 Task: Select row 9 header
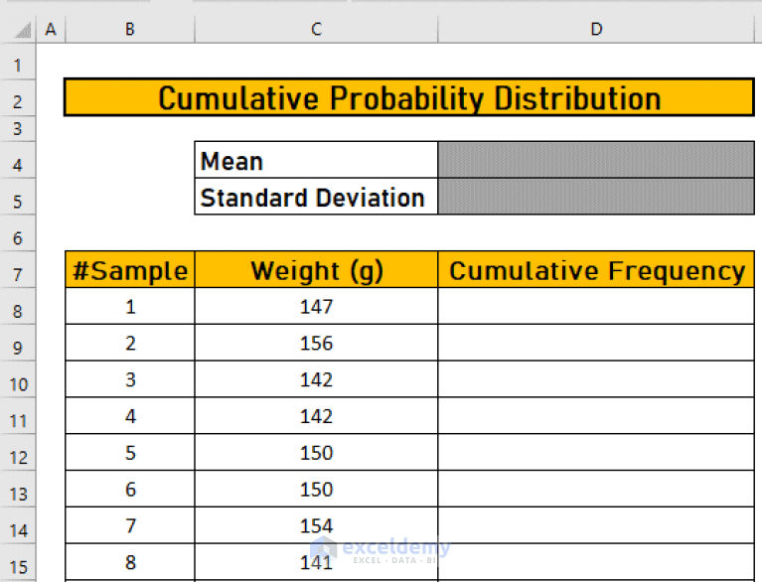coord(18,343)
